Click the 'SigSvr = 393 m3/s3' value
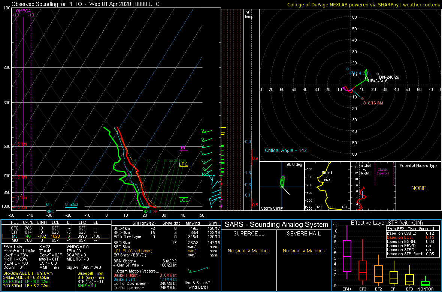 84,267
